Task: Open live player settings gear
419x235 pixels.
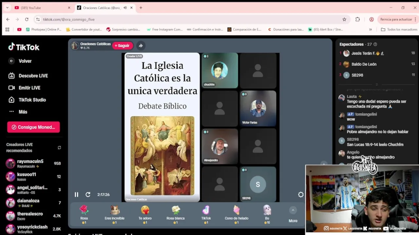Action: tap(301, 195)
